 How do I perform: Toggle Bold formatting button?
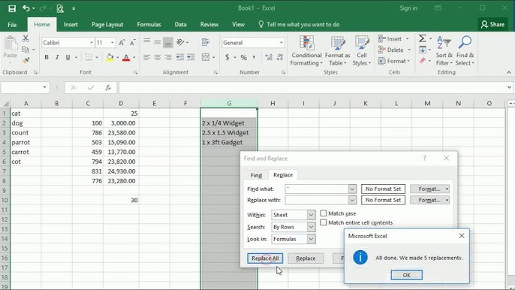click(47, 57)
